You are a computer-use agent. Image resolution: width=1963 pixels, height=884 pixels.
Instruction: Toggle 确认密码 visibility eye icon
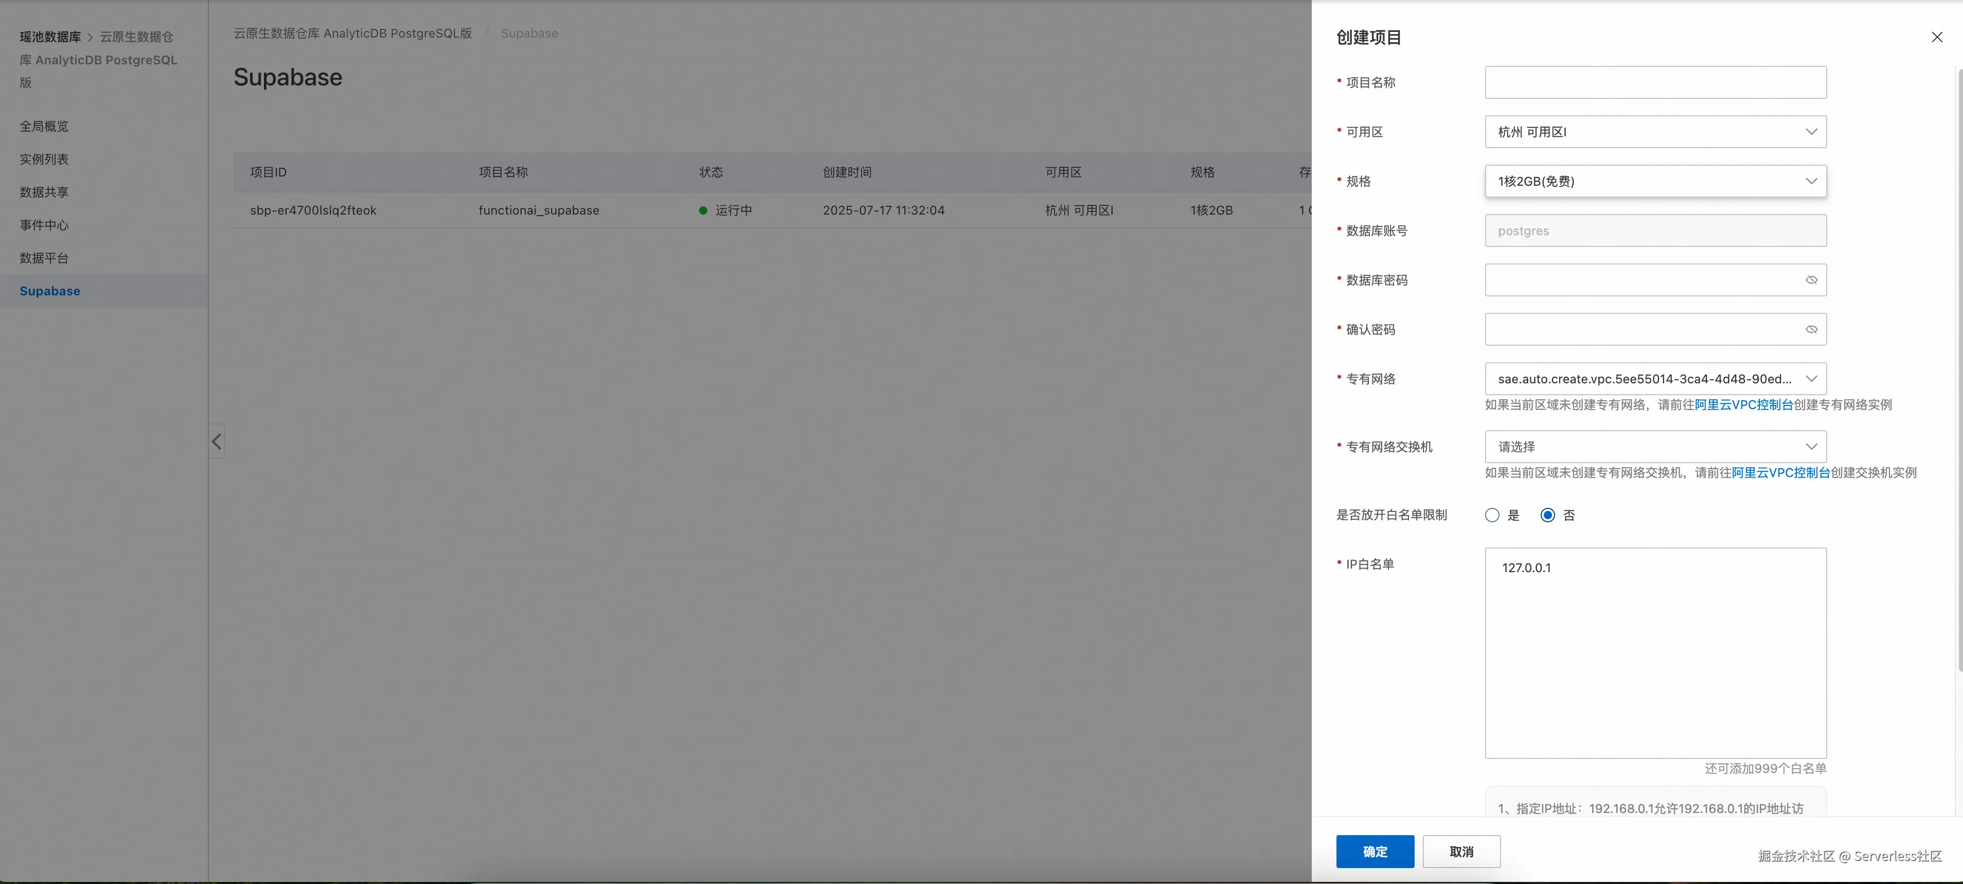tap(1811, 330)
